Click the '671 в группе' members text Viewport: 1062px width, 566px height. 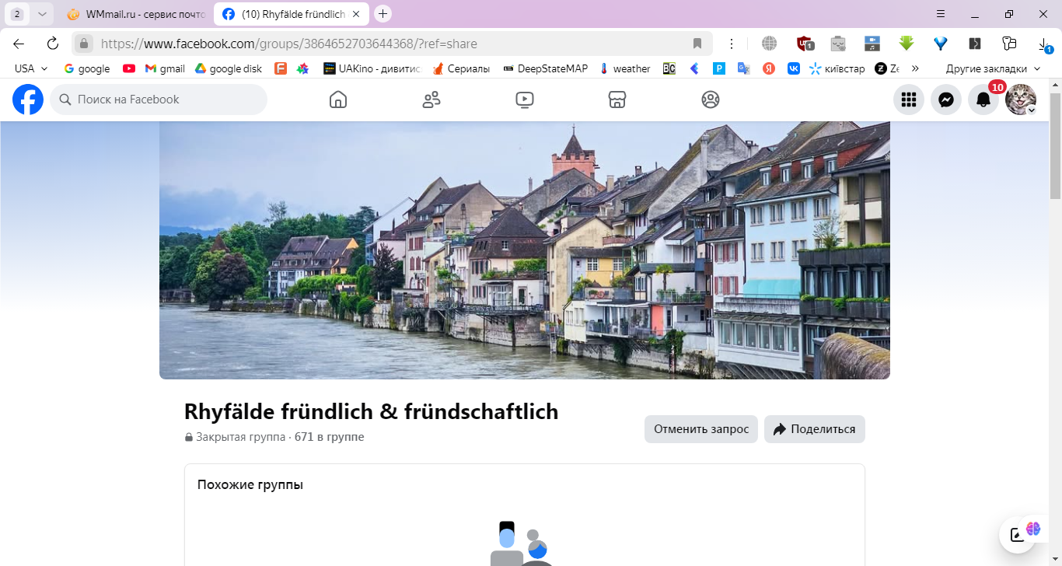[x=329, y=437]
